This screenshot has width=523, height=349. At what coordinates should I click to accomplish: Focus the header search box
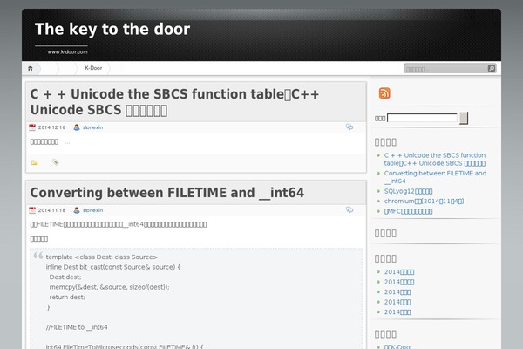446,69
